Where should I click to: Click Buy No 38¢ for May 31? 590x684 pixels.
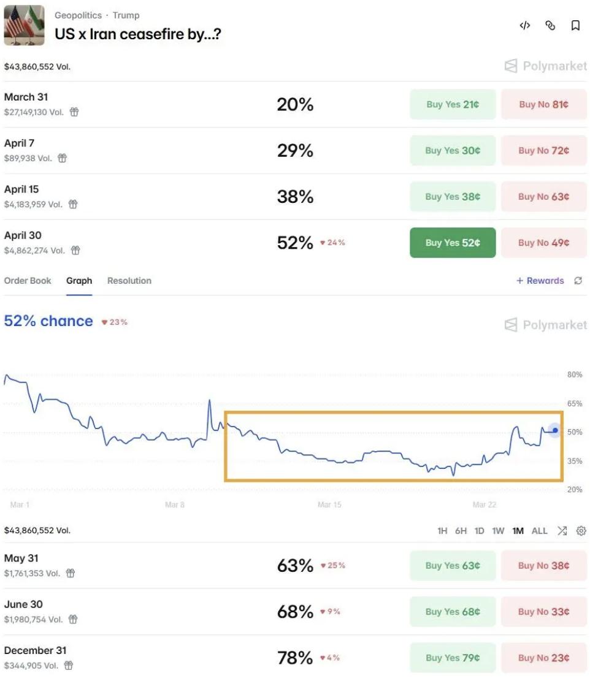point(544,565)
